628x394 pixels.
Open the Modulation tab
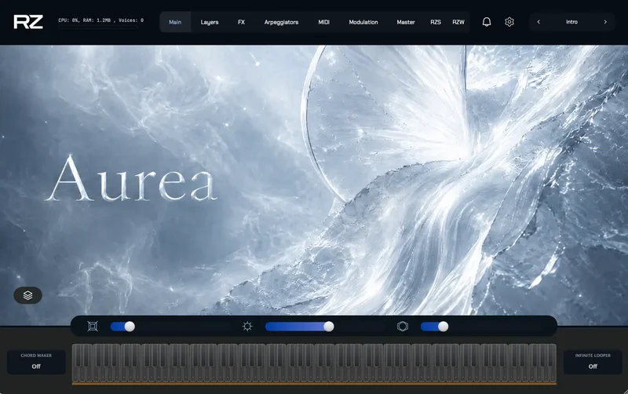(x=363, y=22)
